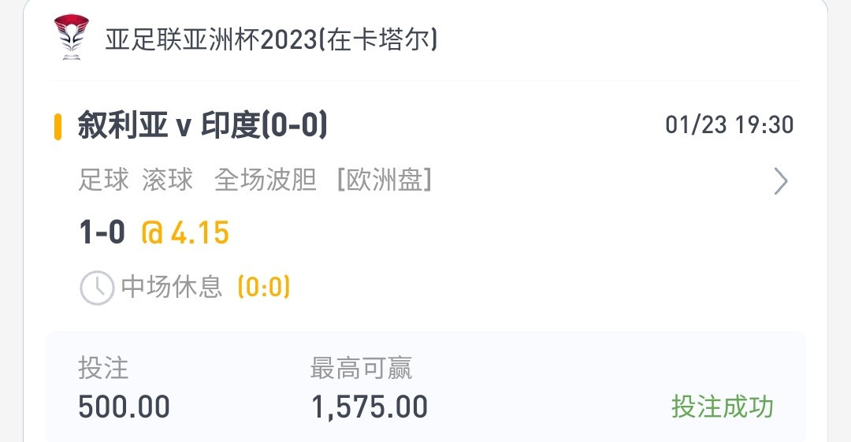The height and width of the screenshot is (442, 851).
Task: Click the 中场休息 halftime status text
Action: [172, 286]
